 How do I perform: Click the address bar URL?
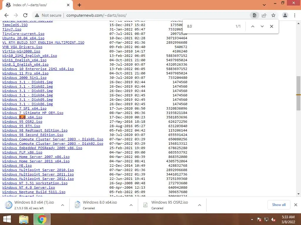click(96, 15)
